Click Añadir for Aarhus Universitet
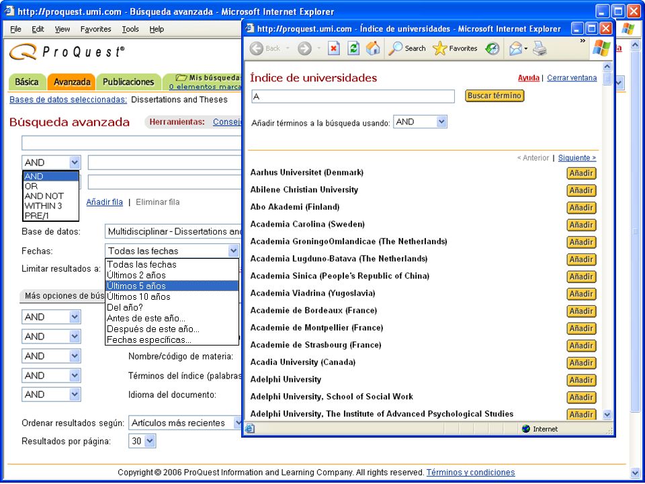 (x=581, y=173)
